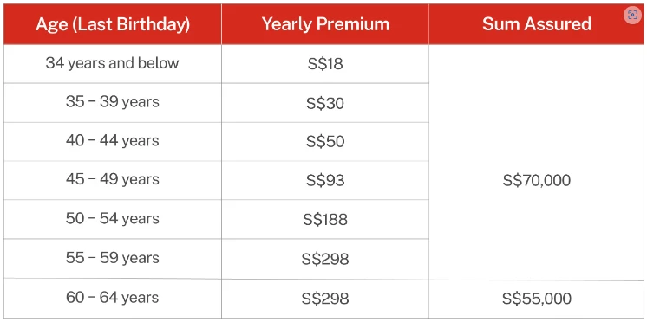Click the S$70,000 sum assured value
647x322 pixels.
click(537, 180)
